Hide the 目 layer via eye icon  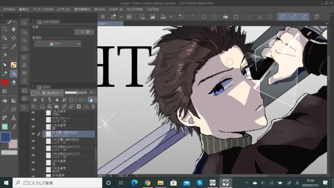(33, 163)
